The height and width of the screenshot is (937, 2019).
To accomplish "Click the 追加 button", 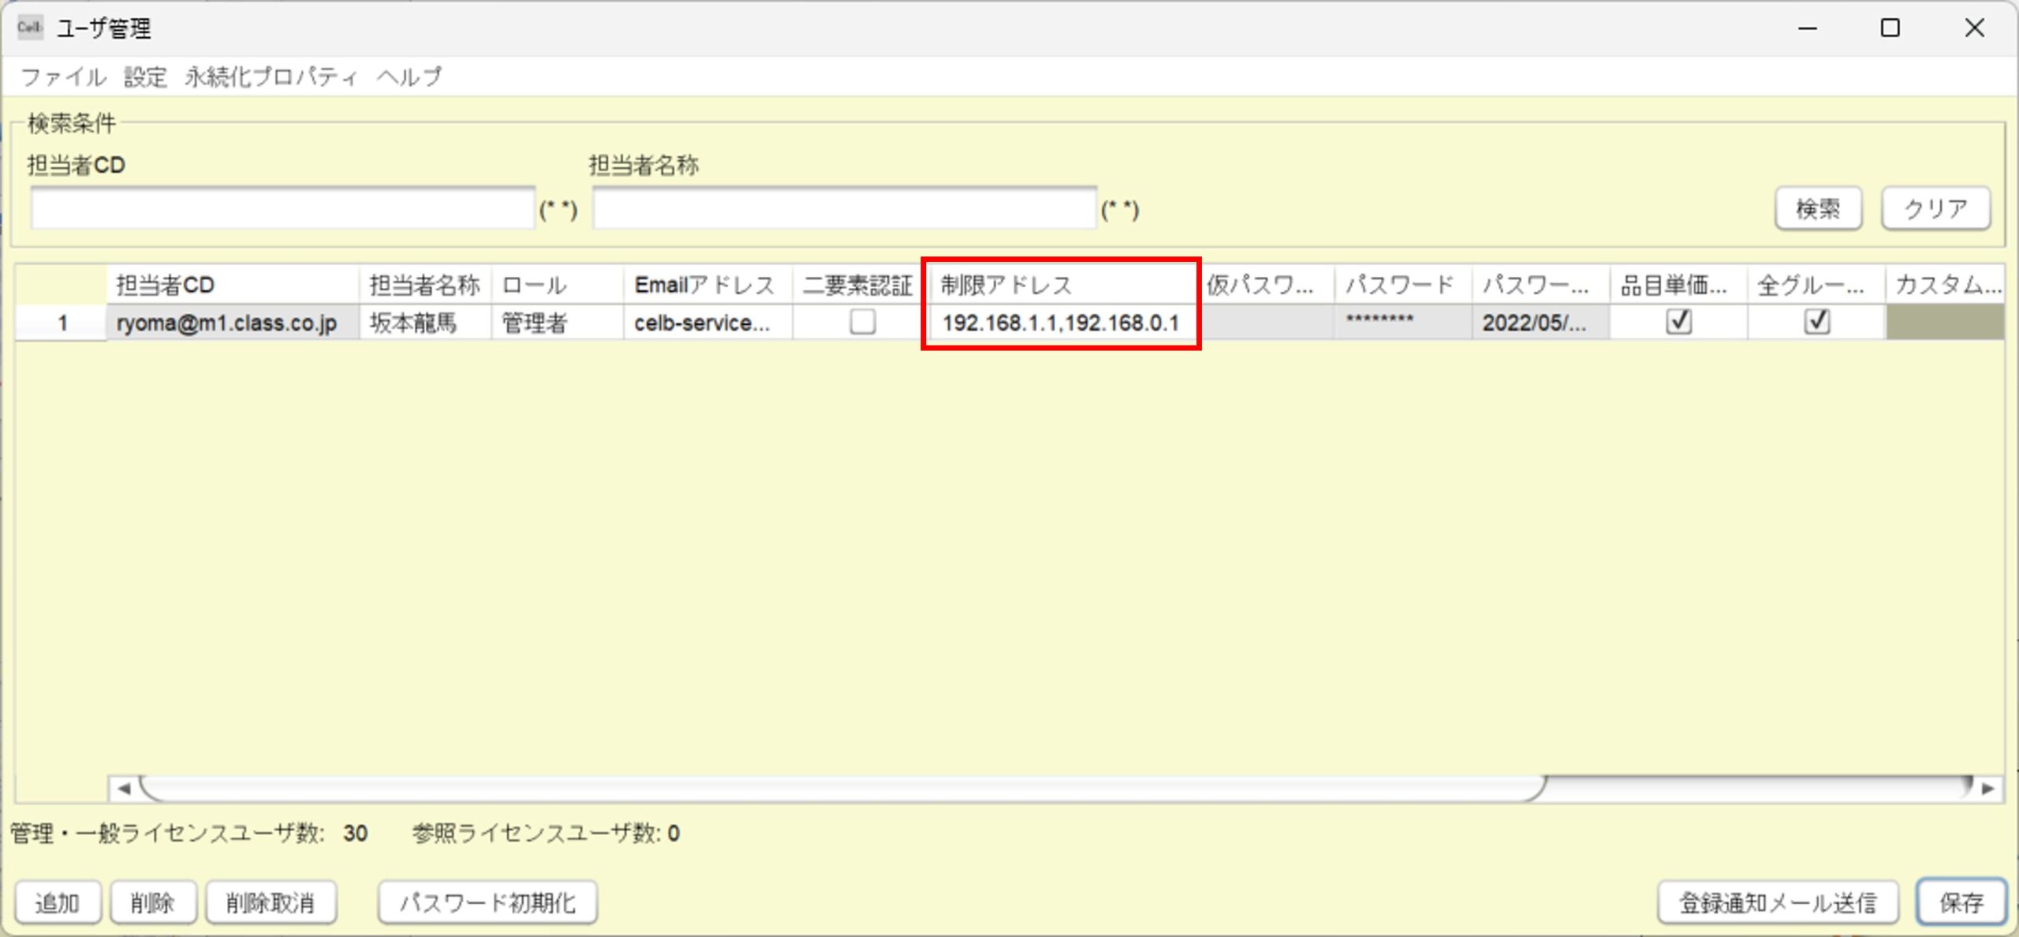I will point(58,902).
